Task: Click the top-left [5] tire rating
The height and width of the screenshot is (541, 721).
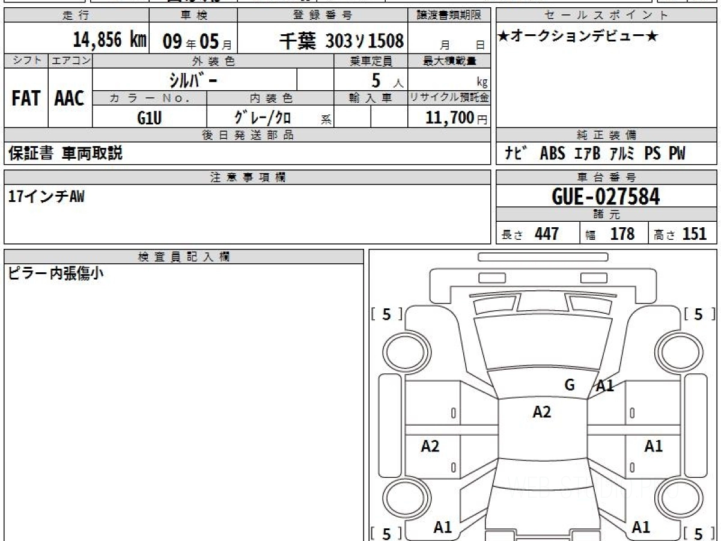Action: pyautogui.click(x=386, y=314)
